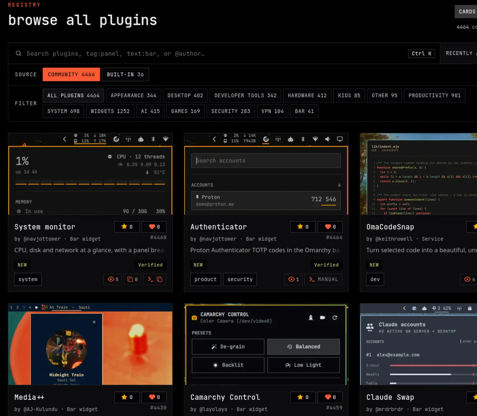Click the dev tag on OmaCodeSnap

375,279
